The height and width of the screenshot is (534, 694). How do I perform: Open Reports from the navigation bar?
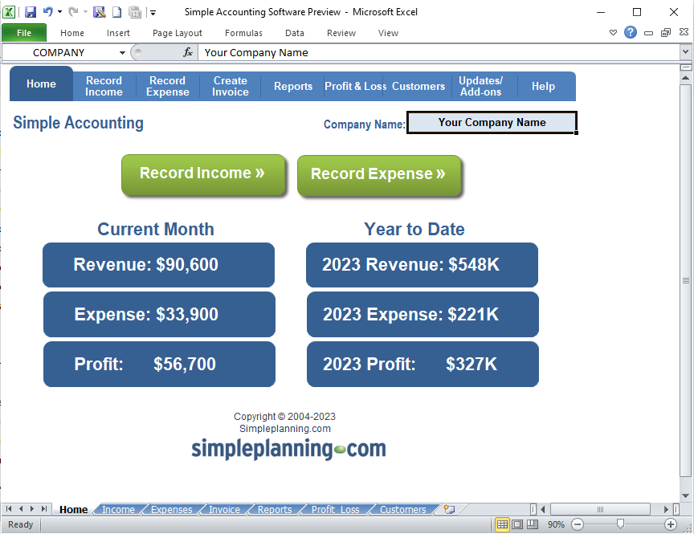[293, 86]
